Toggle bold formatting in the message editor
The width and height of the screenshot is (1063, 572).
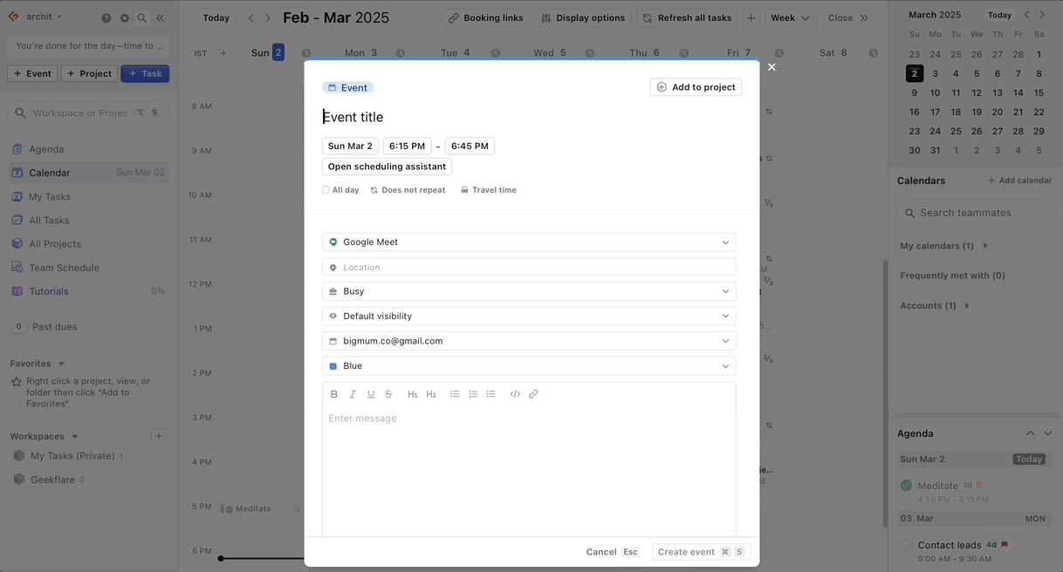(334, 394)
